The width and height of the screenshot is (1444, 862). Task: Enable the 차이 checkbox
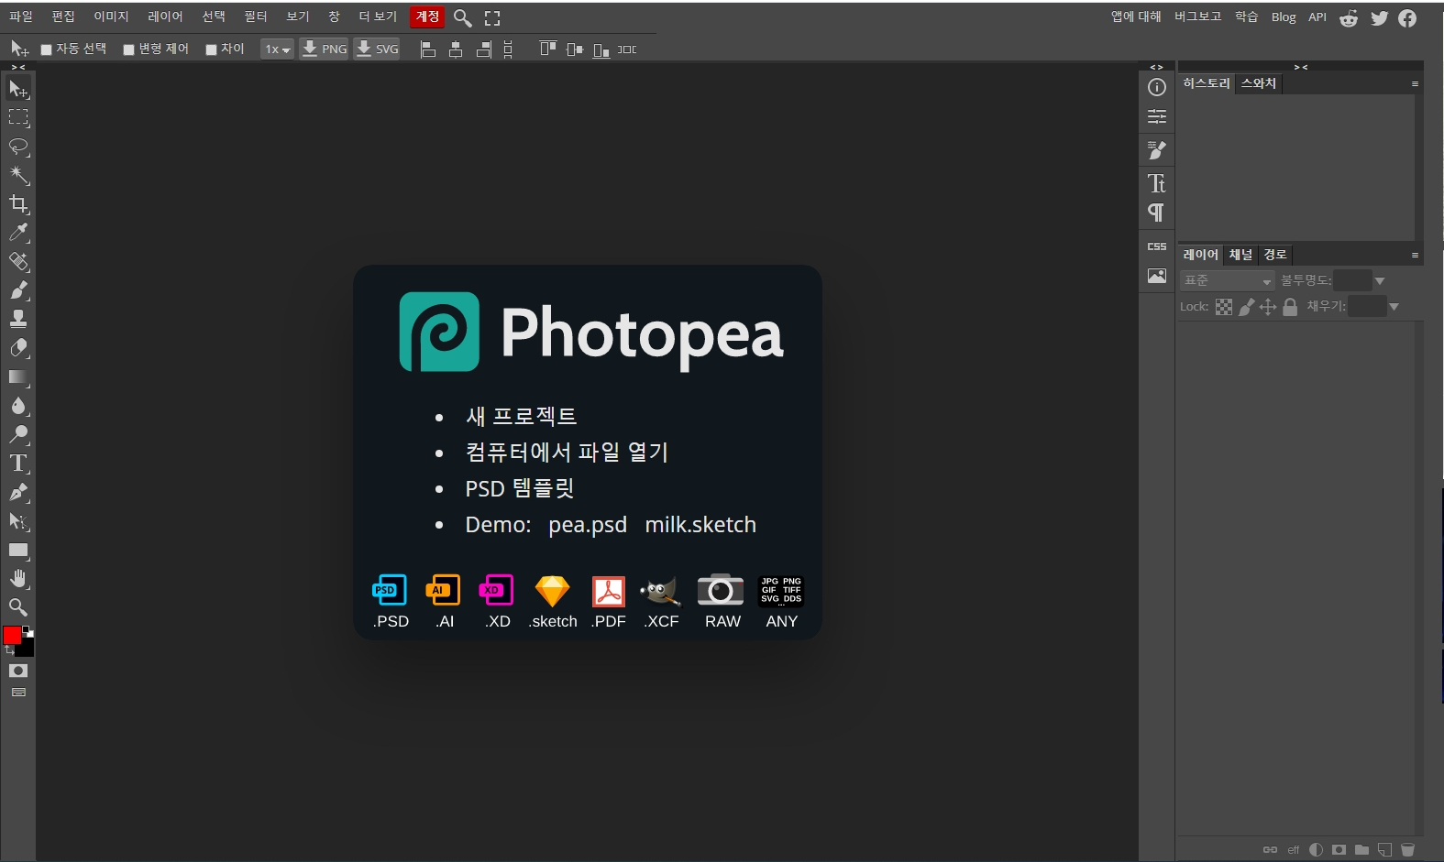click(x=211, y=50)
